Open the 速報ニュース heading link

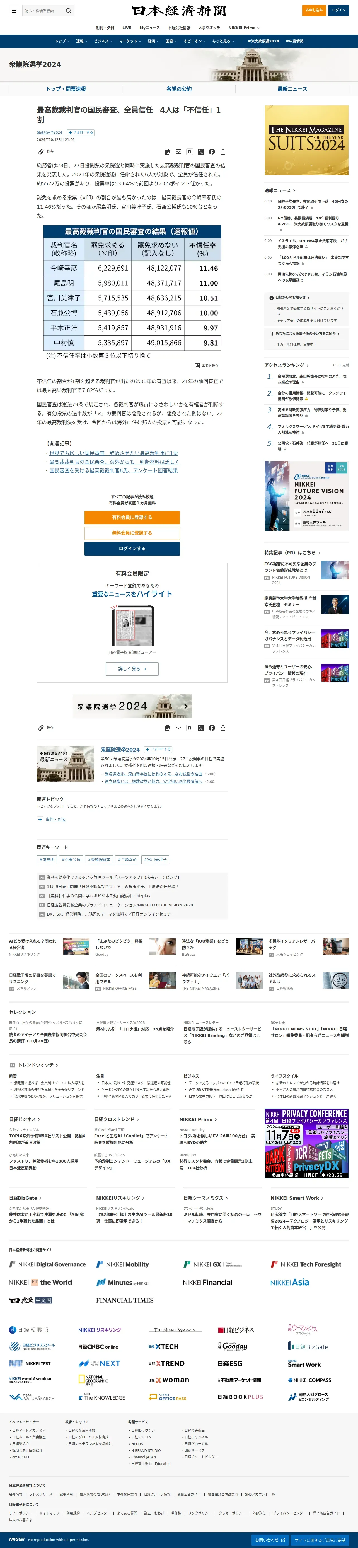click(x=279, y=190)
